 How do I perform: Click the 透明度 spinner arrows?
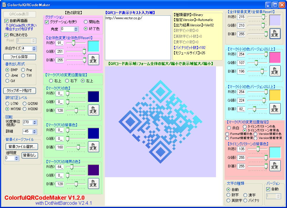coord(17,158)
